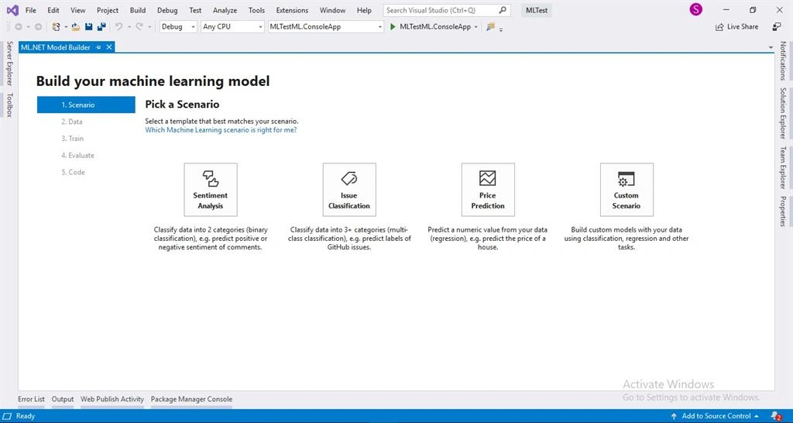Viewport: 793px width, 423px height.
Task: Open the Build menu
Action: click(138, 10)
